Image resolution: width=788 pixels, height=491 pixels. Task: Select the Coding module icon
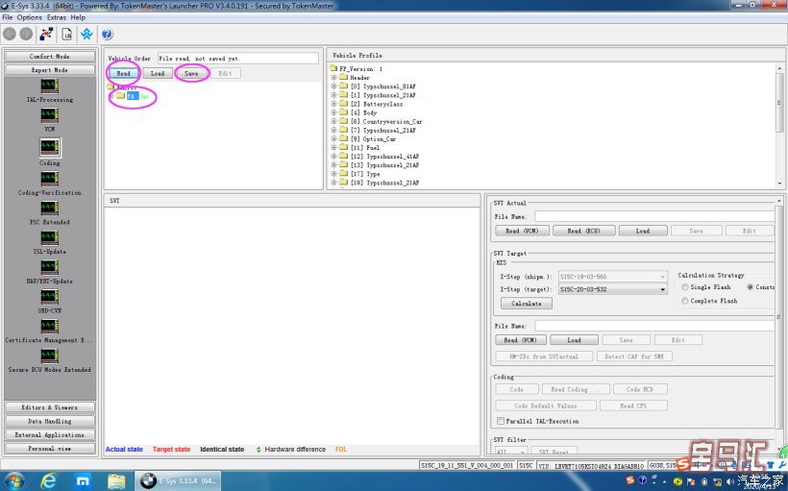pyautogui.click(x=49, y=147)
